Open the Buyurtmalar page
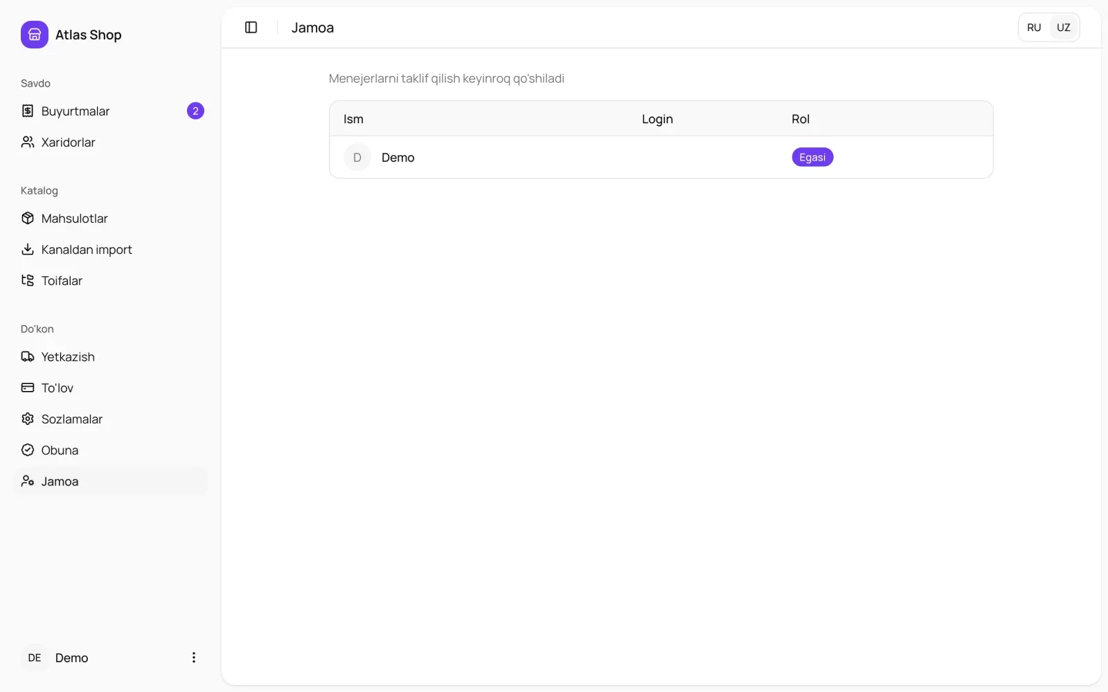1108x692 pixels. [x=111, y=111]
